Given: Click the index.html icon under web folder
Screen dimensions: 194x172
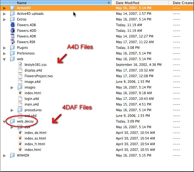Looking at the screenshot, I should click(x=20, y=93).
